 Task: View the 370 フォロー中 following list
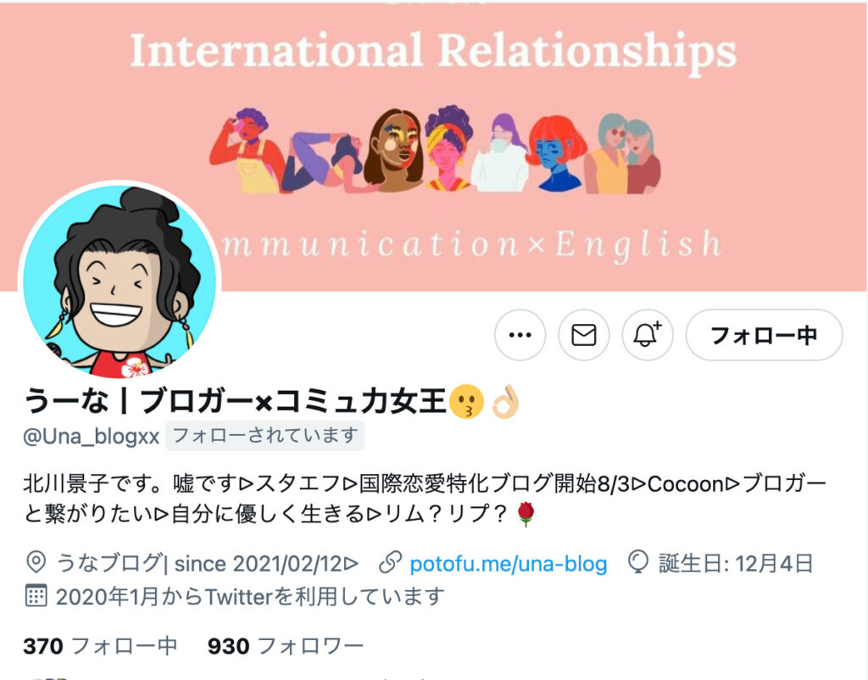pos(100,646)
